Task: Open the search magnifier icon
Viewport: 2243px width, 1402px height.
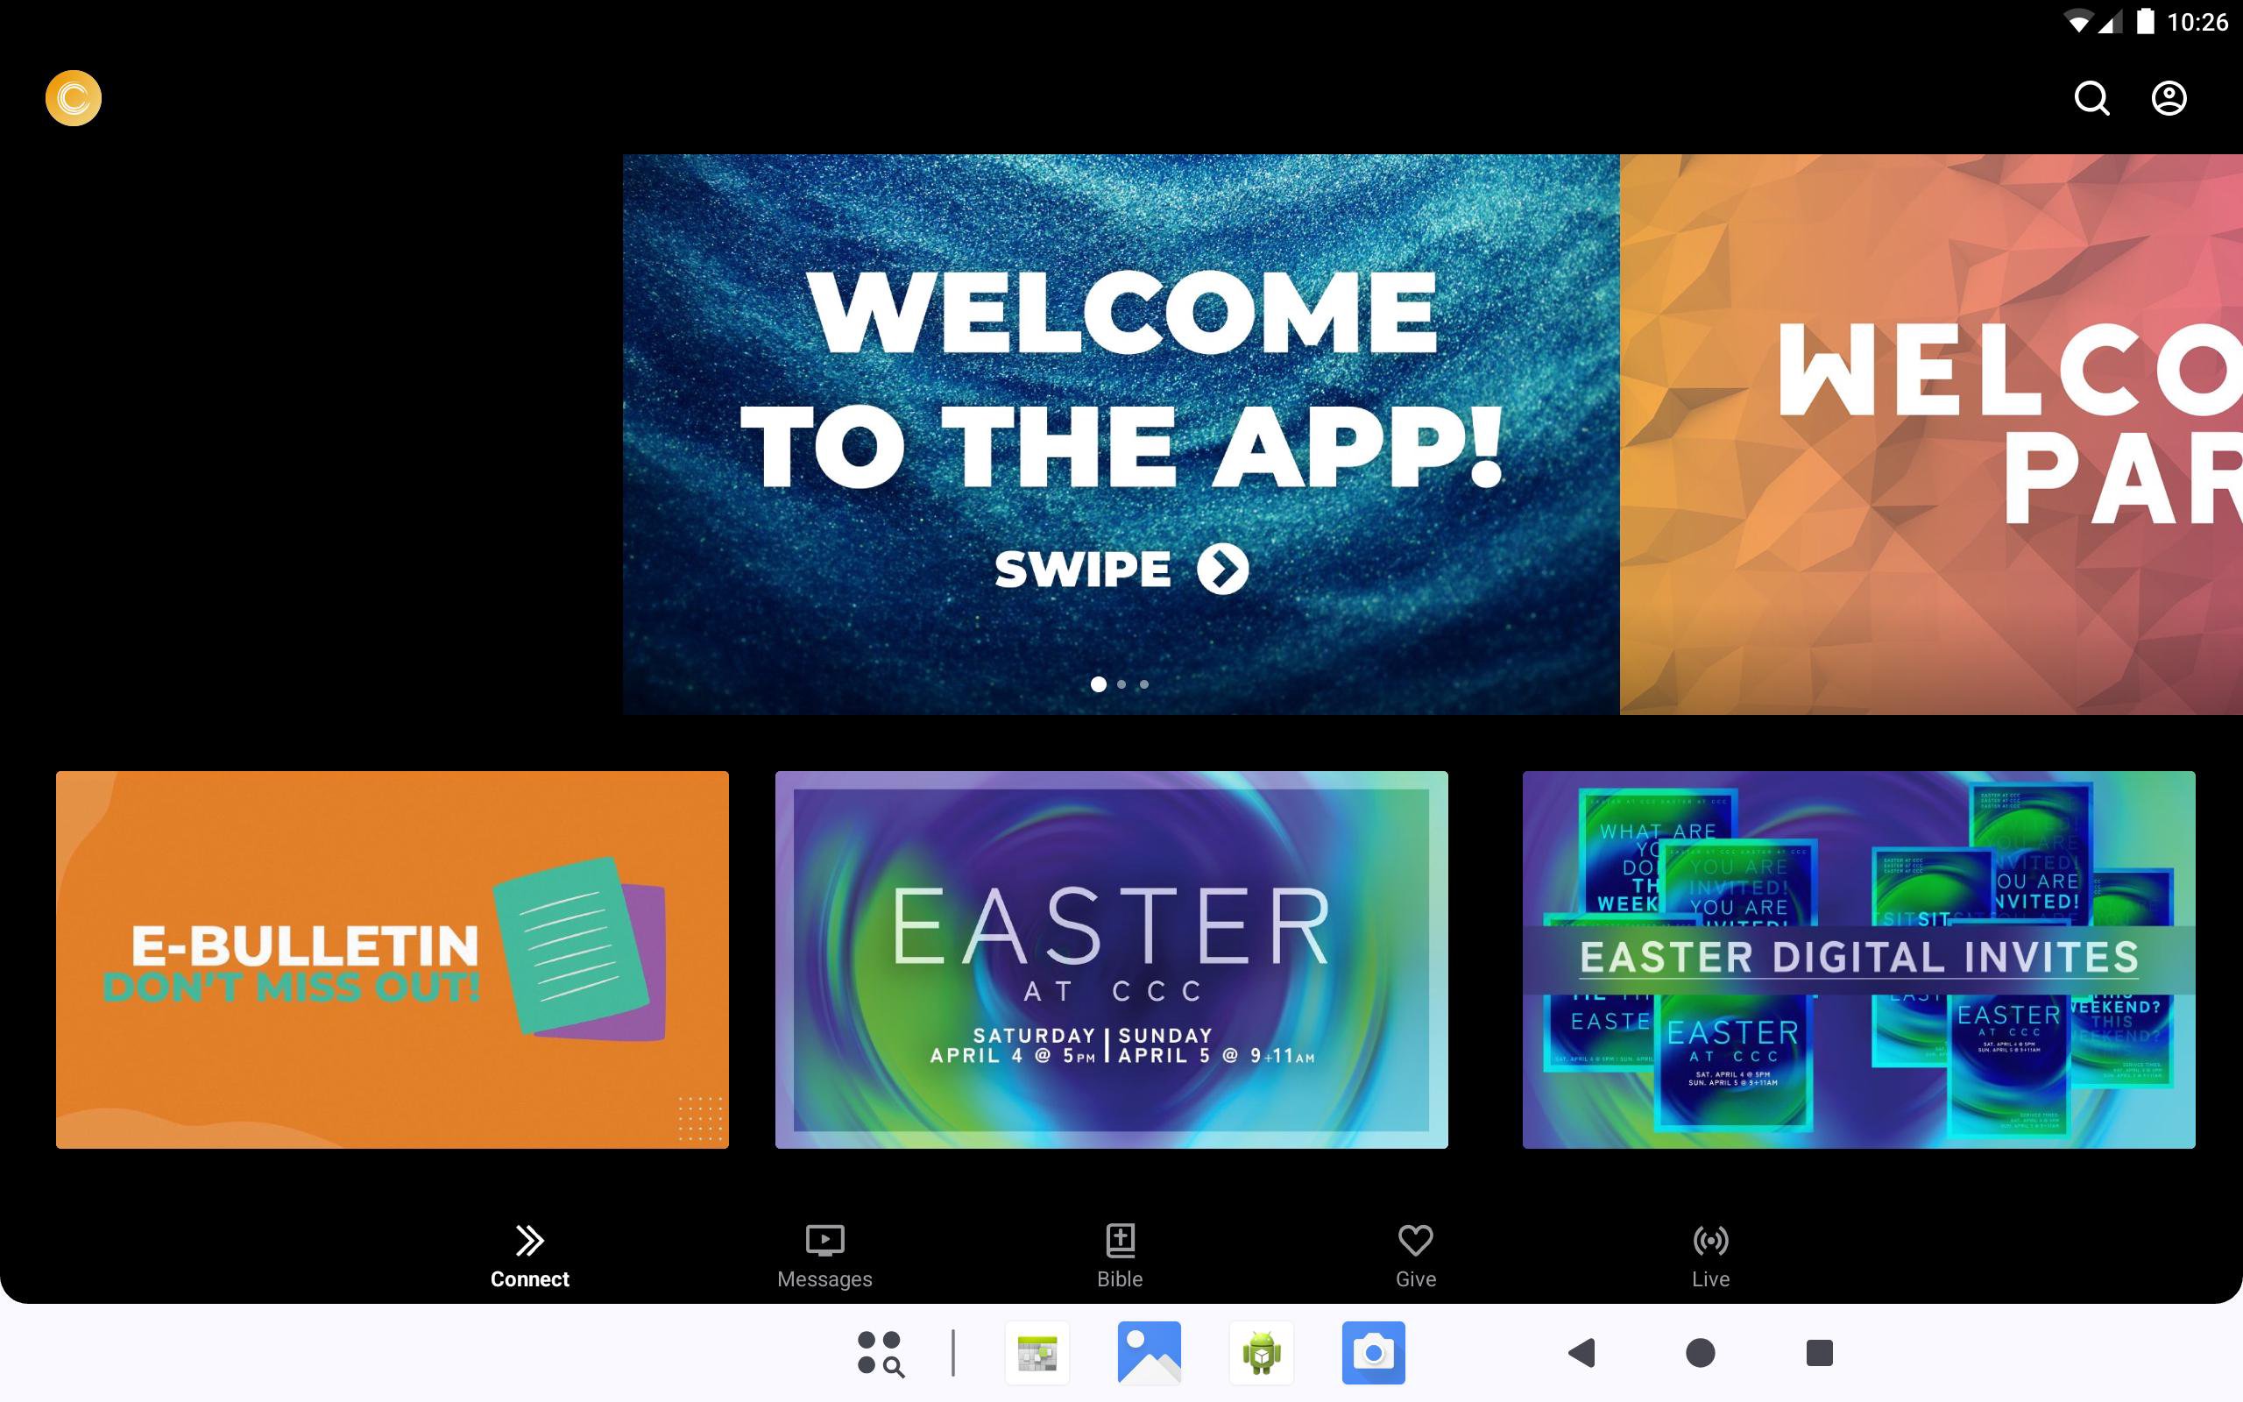Action: (2091, 98)
